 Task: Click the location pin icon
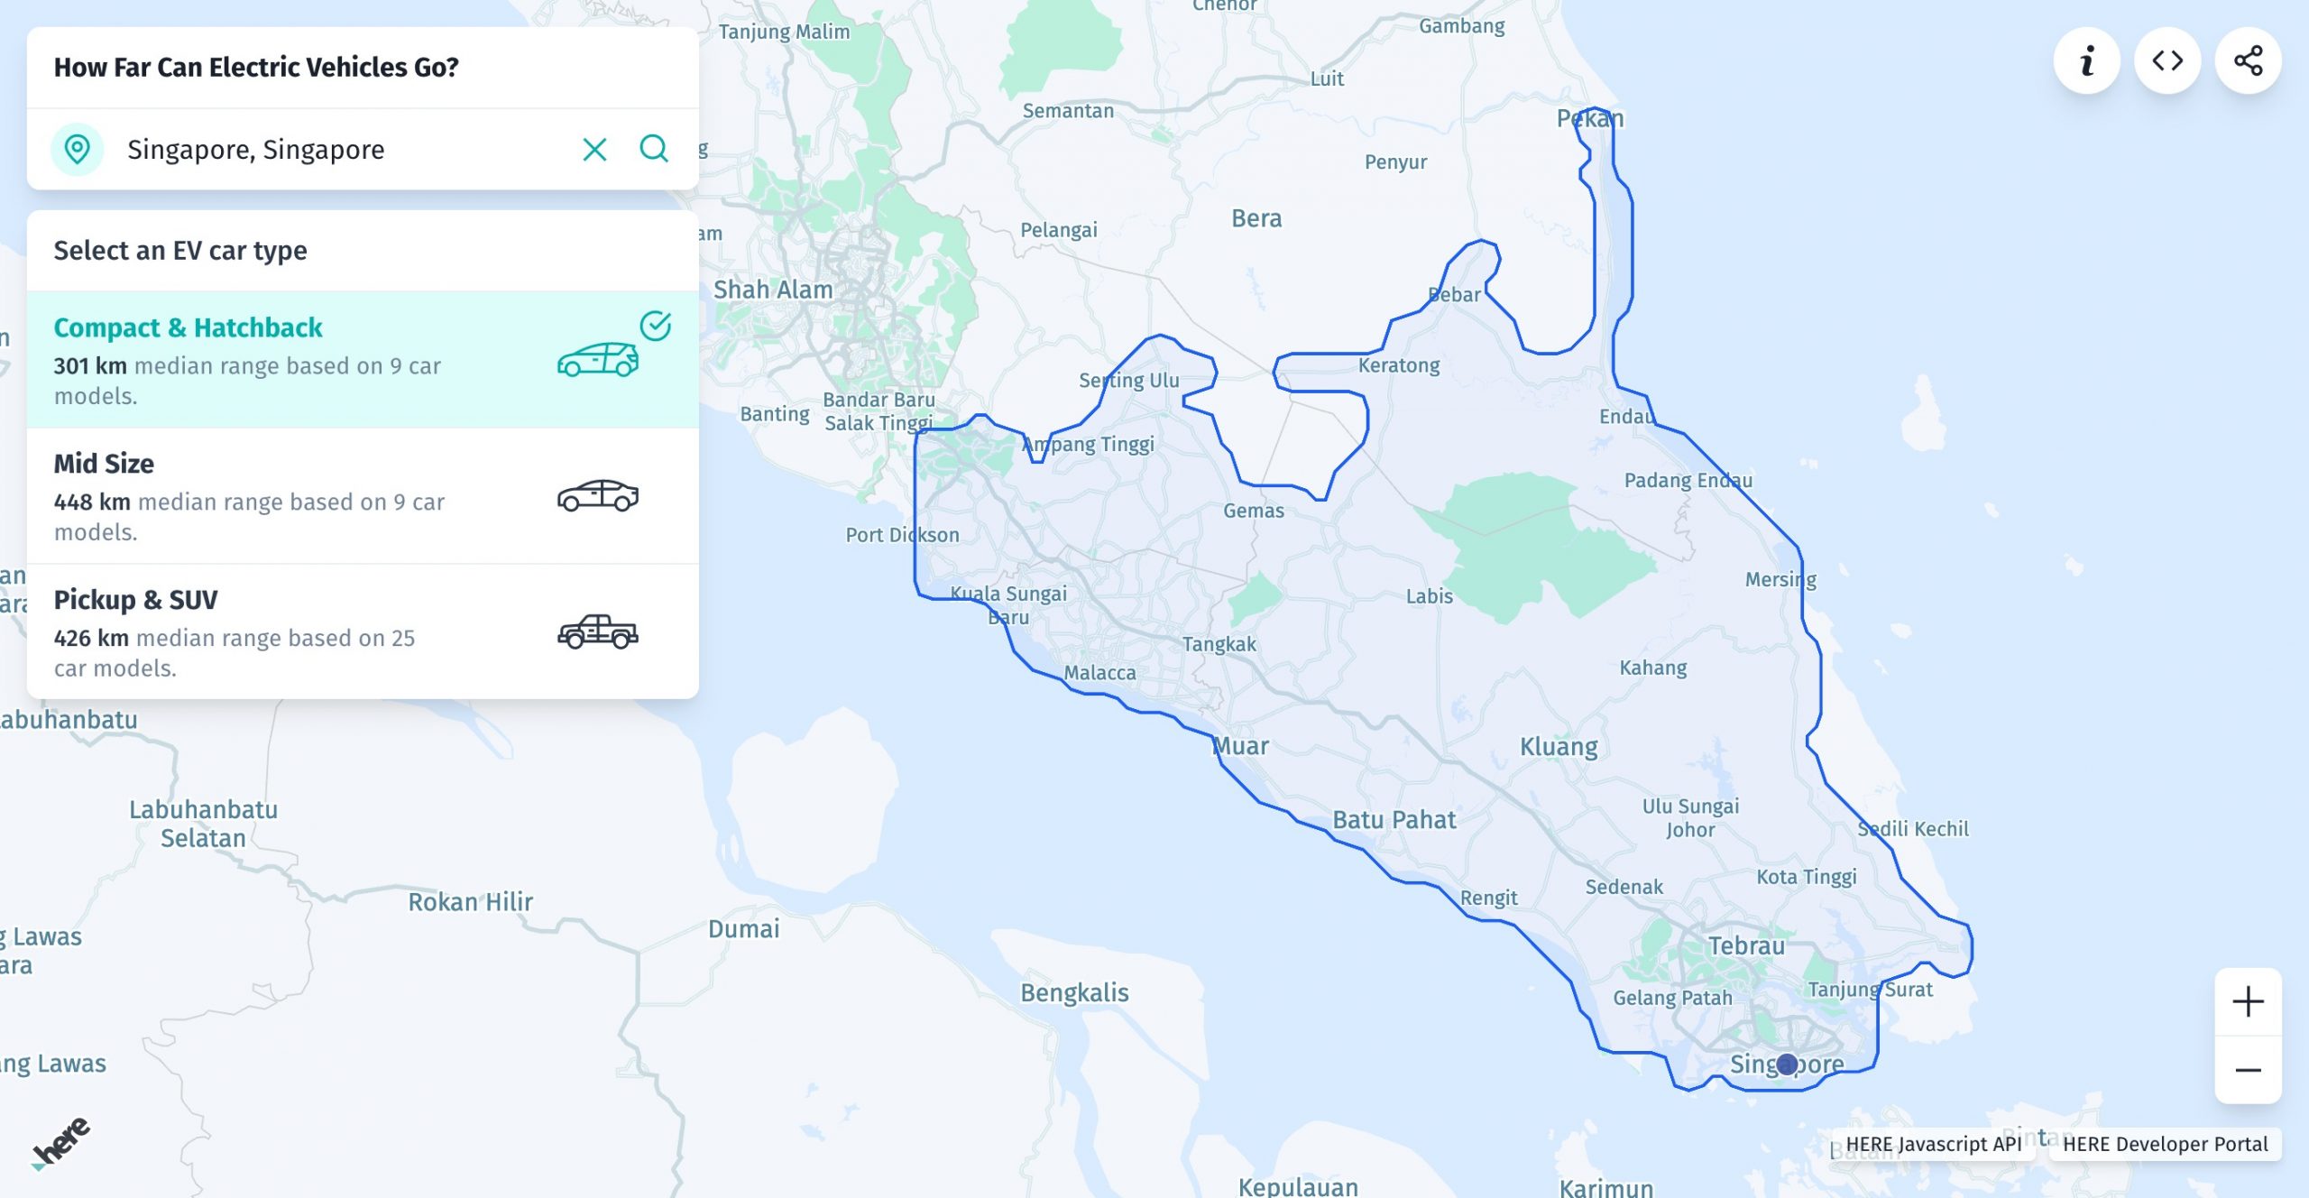78,149
